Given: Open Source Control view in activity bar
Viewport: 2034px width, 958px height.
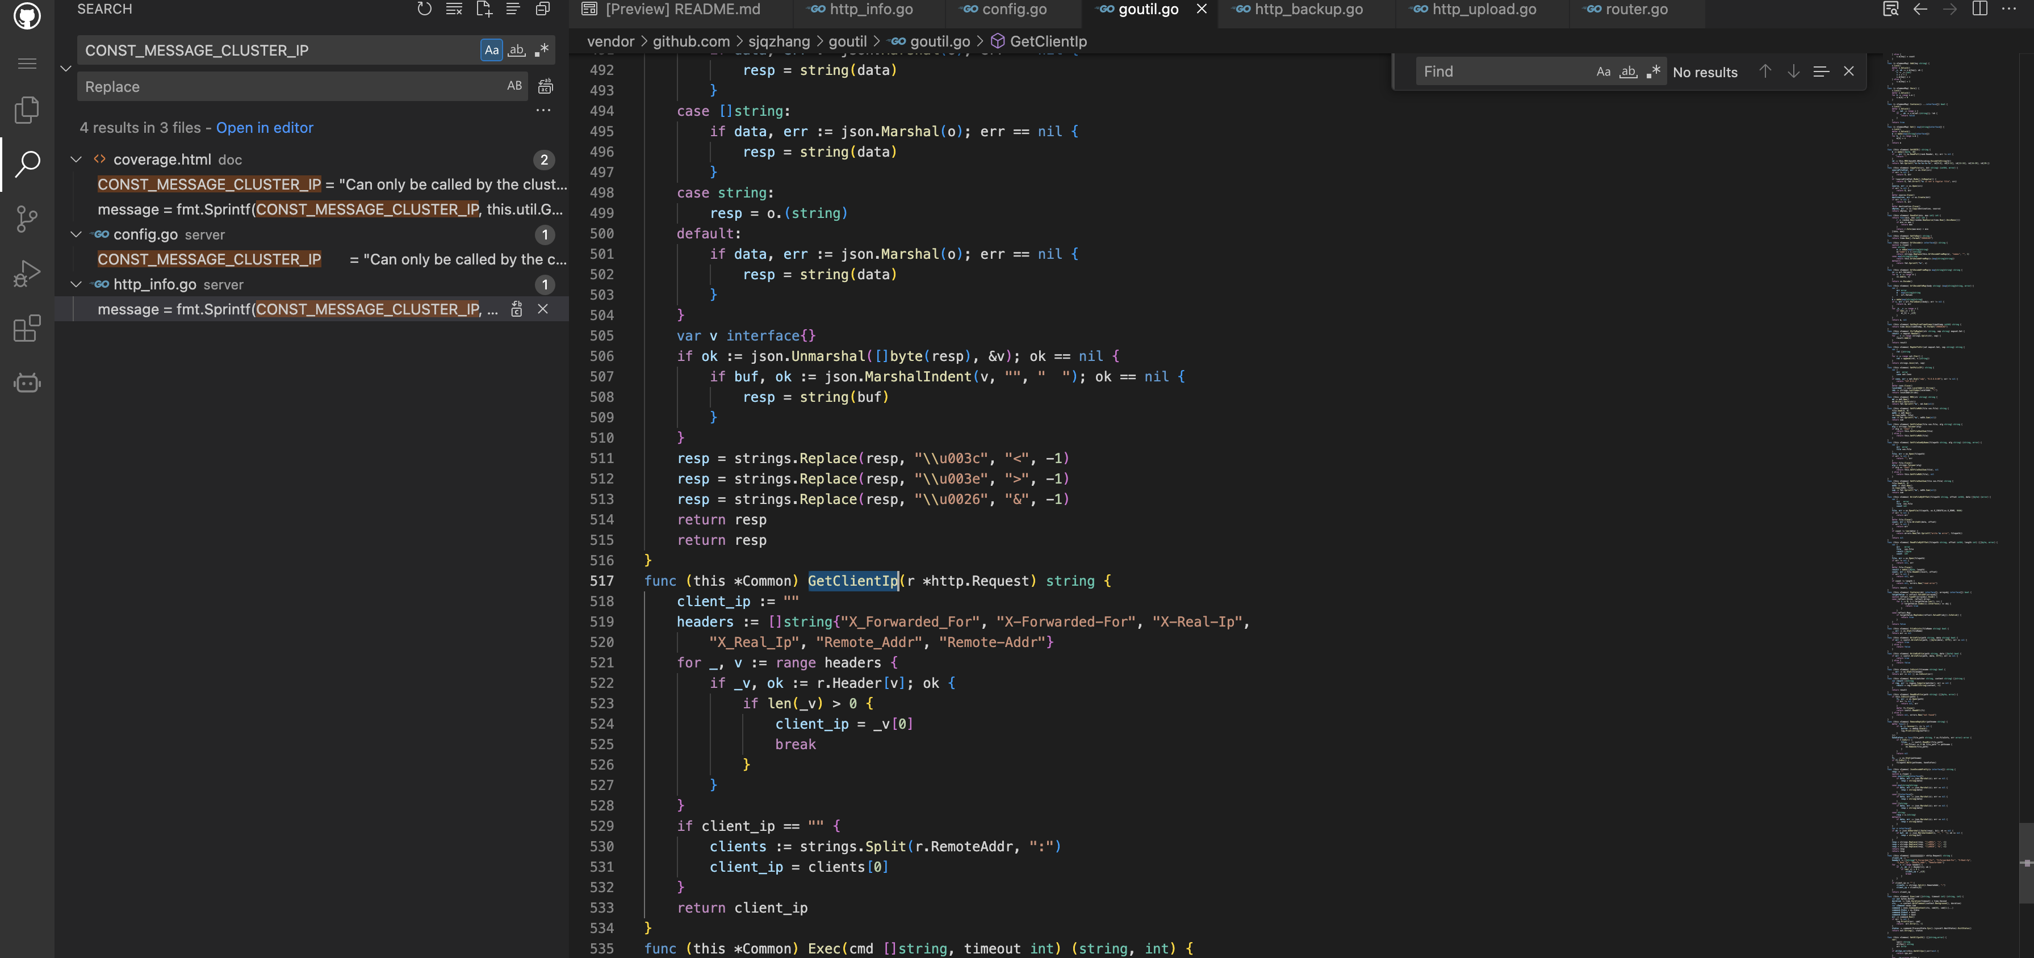Looking at the screenshot, I should 27,219.
